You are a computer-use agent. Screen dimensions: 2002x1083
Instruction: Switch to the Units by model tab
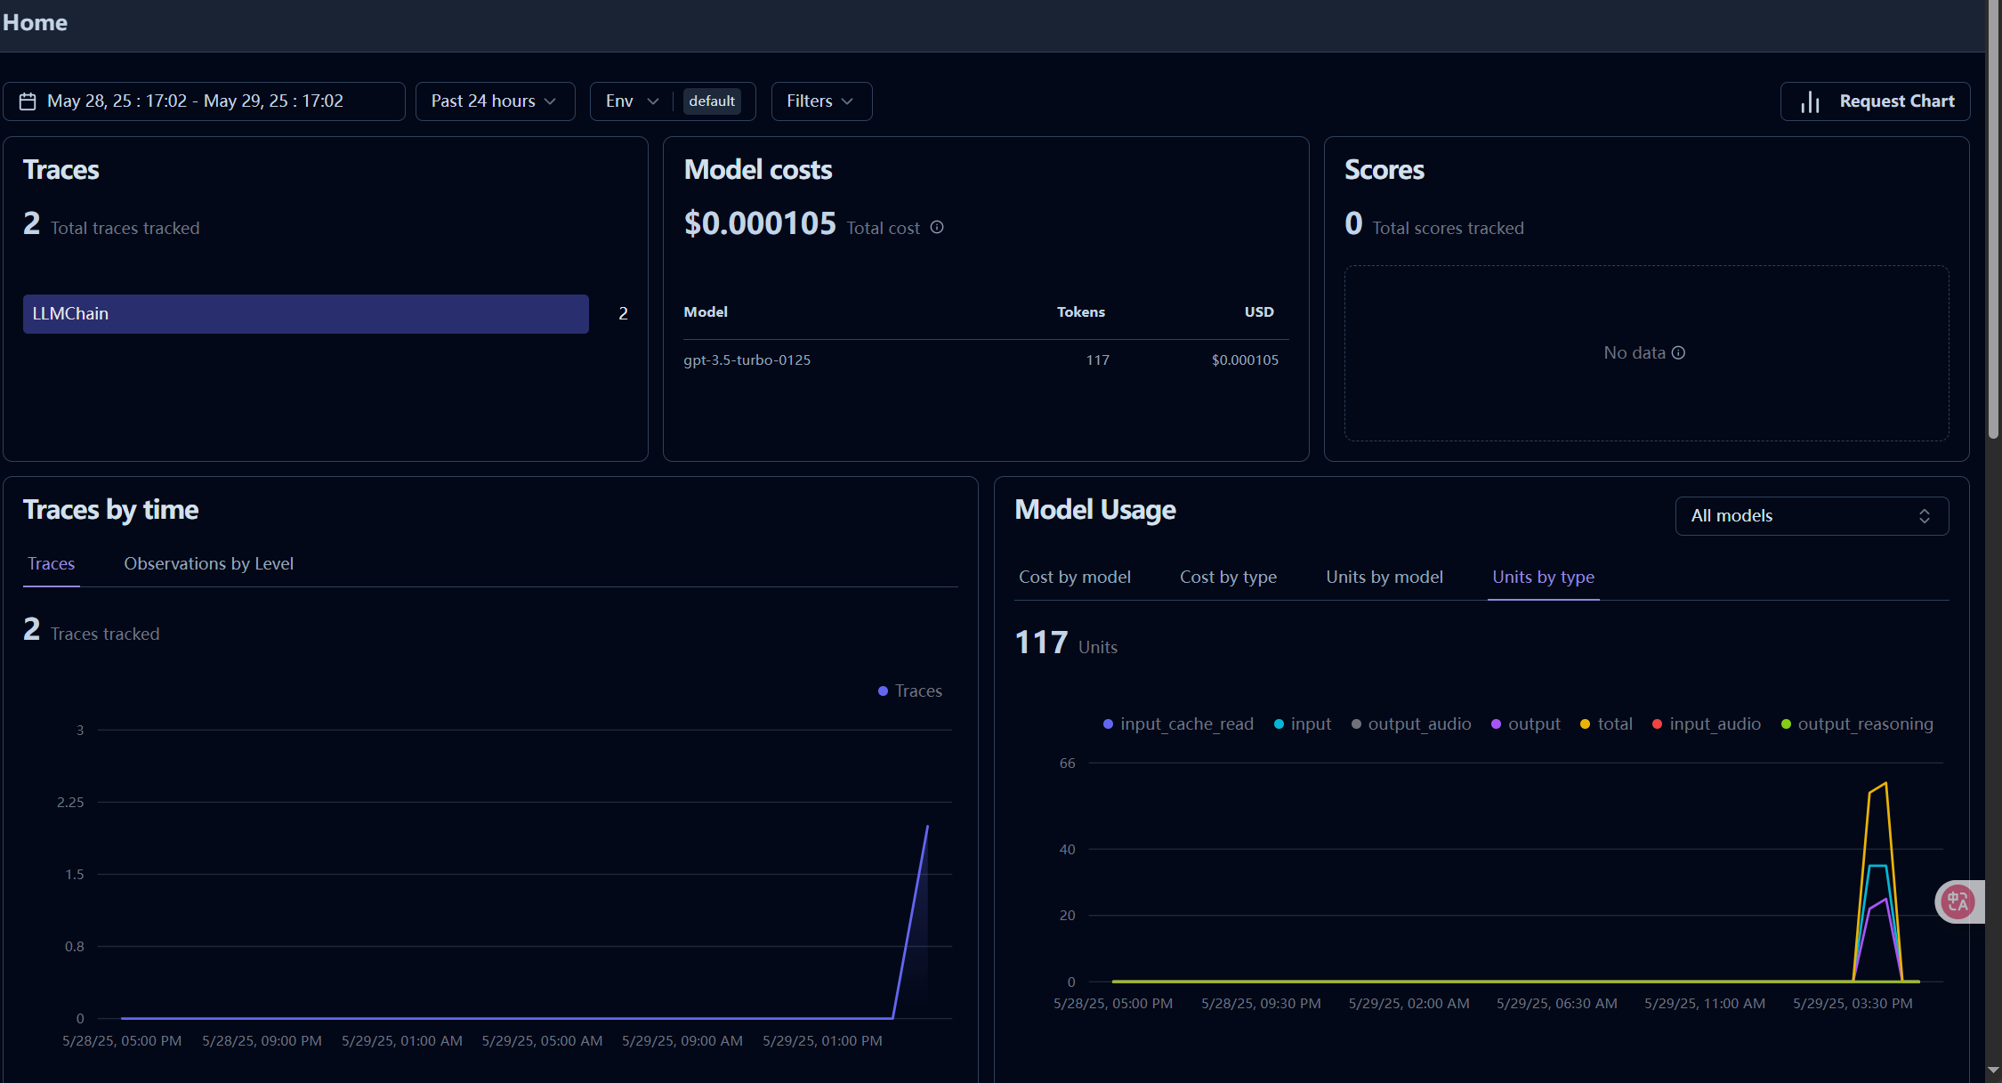(x=1384, y=578)
